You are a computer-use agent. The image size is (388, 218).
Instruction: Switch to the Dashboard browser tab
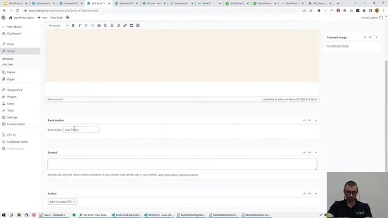pyautogui.click(x=182, y=4)
